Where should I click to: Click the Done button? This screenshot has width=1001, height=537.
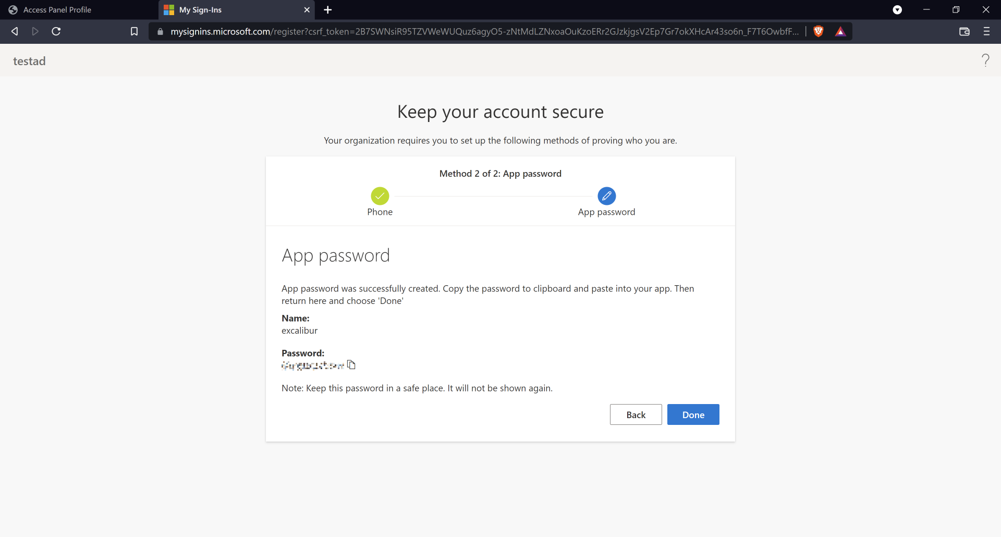693,414
